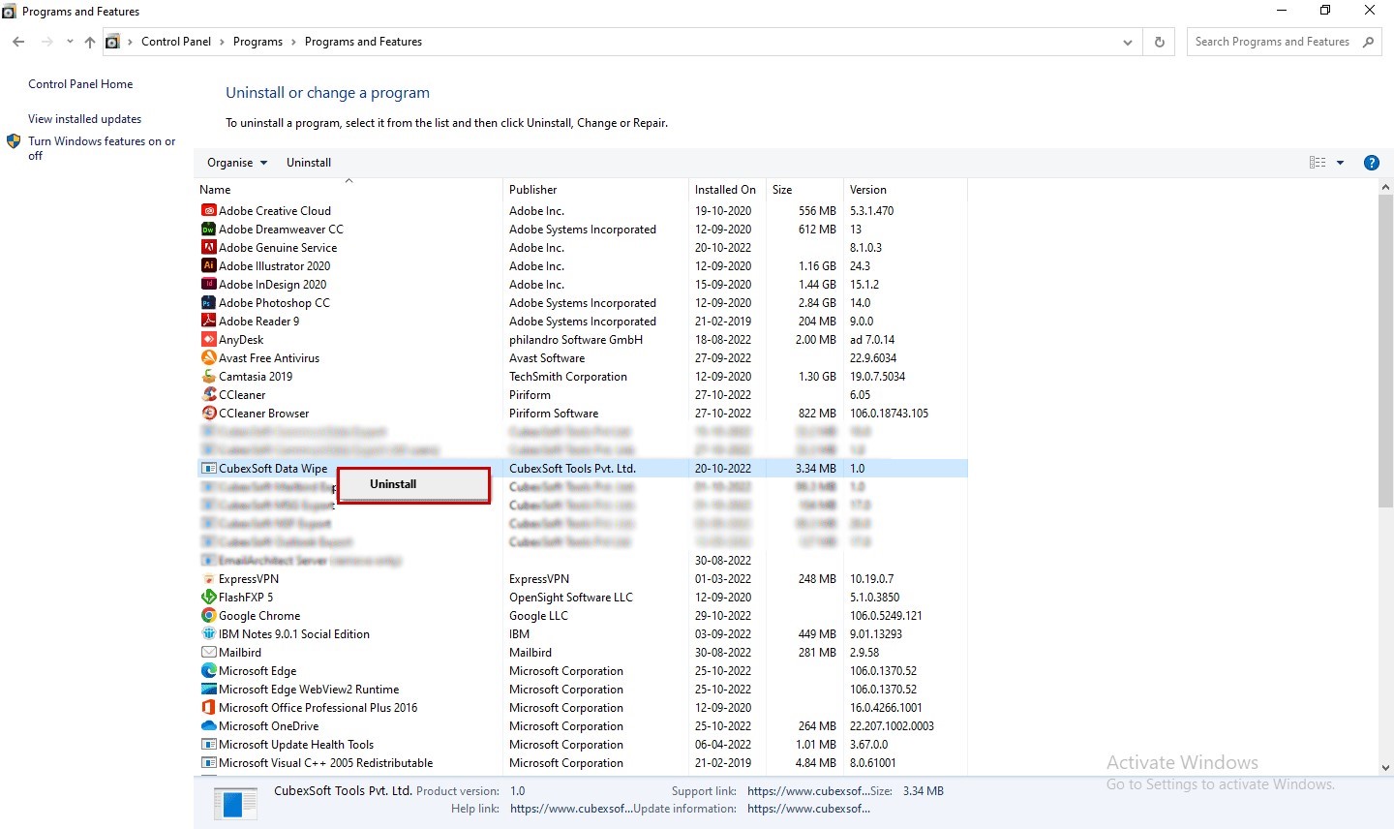Click the Google Chrome icon

(x=208, y=615)
